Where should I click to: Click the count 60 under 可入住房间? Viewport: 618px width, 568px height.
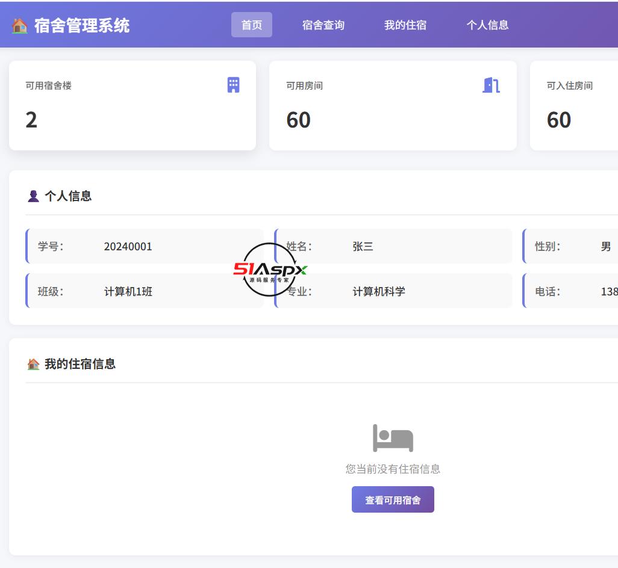pyautogui.click(x=559, y=120)
